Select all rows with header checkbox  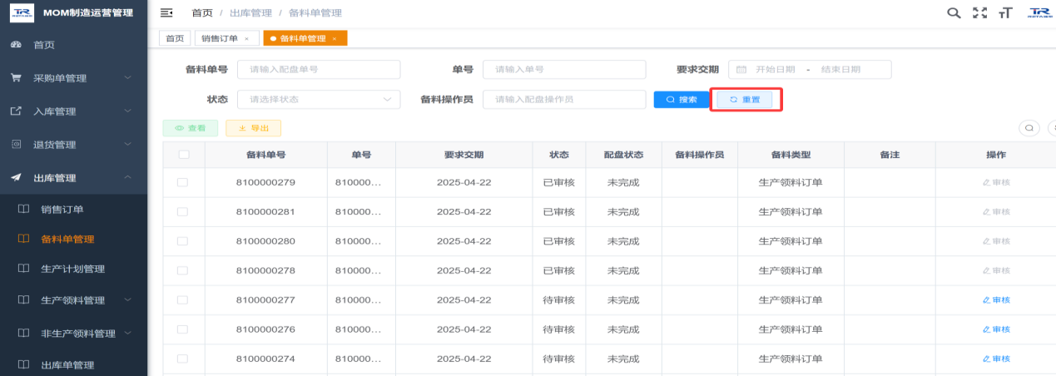[183, 154]
